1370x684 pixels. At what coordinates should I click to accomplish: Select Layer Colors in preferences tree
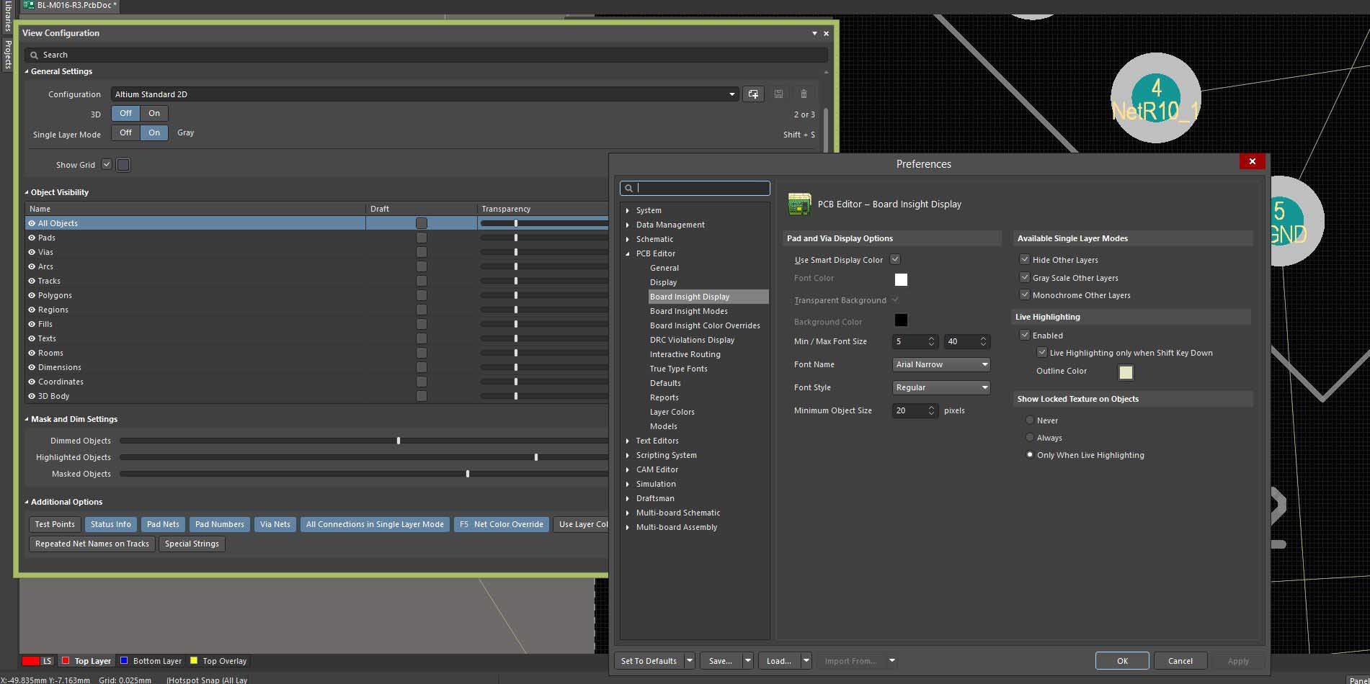point(672,412)
